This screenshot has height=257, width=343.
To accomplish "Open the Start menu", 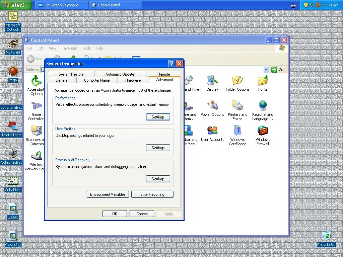I will tap(15, 5).
